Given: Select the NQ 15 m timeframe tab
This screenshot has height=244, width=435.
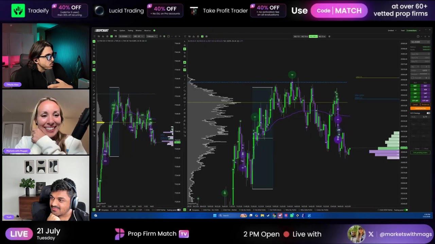Looking at the screenshot, I should (322, 36).
